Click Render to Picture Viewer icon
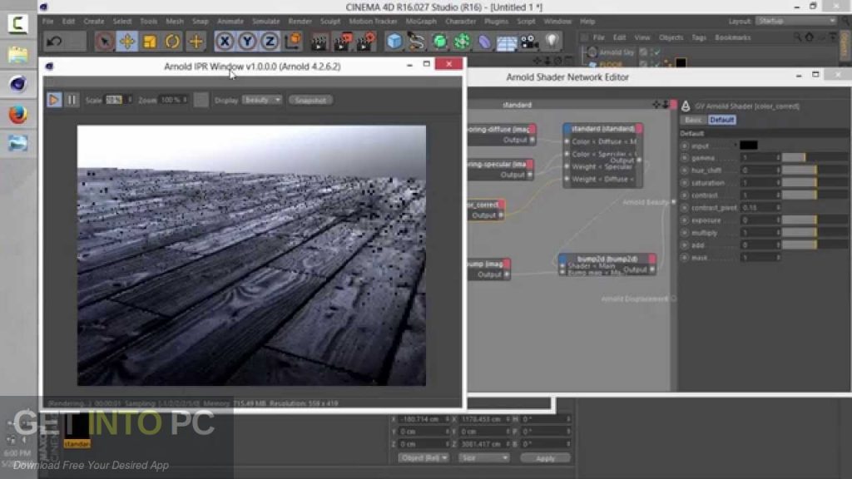 pos(343,42)
